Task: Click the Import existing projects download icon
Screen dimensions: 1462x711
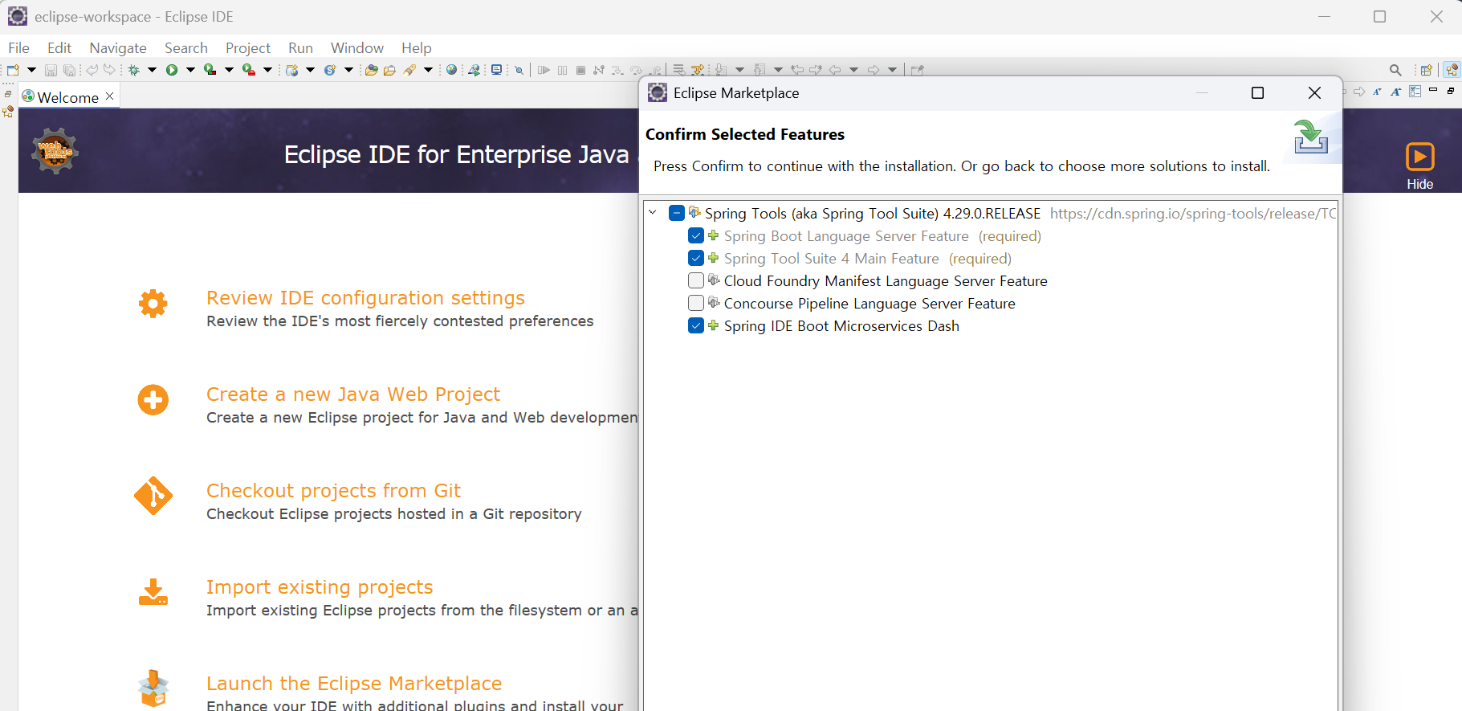Action: point(153,592)
